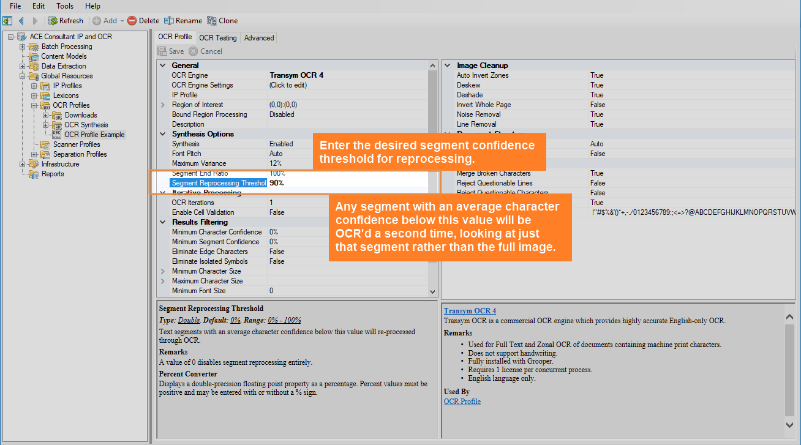The image size is (801, 445).
Task: Expand the Data Extraction node
Action: [x=22, y=66]
